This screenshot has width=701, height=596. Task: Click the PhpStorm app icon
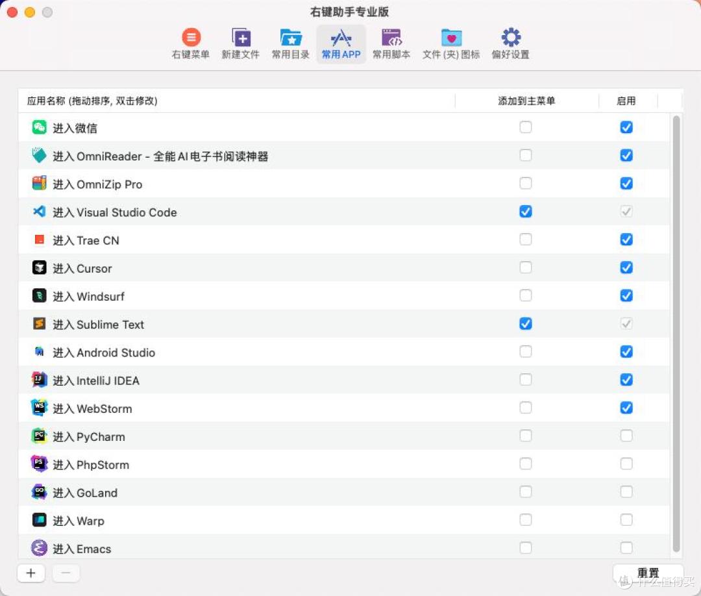click(40, 464)
